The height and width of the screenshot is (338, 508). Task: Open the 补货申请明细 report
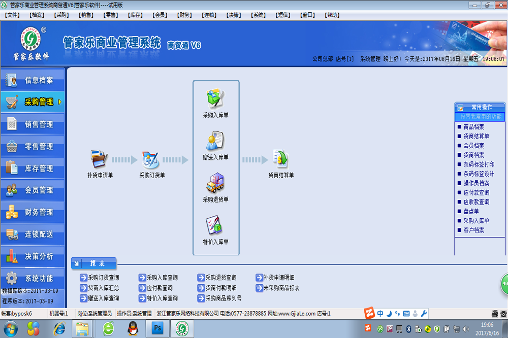275,278
